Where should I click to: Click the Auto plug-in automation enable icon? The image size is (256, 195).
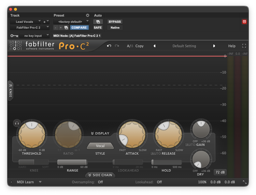98,22
